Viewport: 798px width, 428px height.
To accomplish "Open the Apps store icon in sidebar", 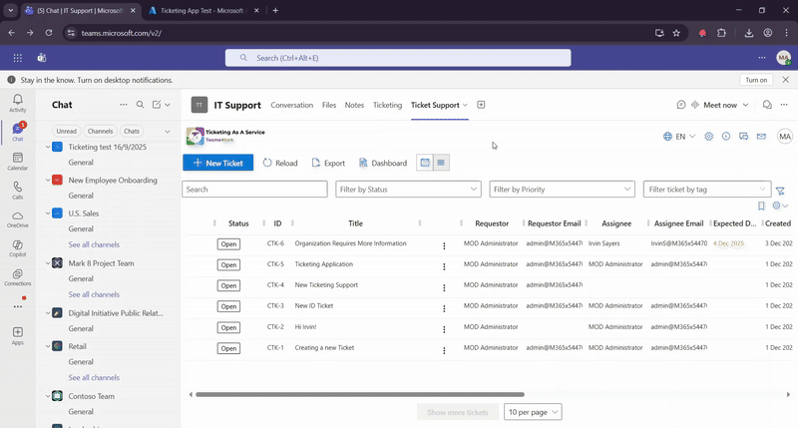I will tap(17, 335).
